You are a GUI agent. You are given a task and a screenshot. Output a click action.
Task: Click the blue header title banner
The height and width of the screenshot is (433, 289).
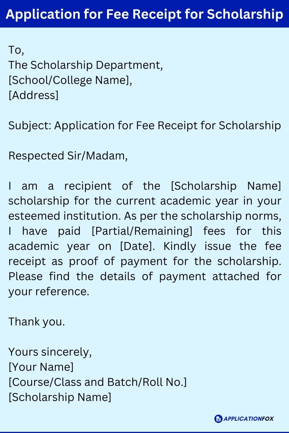[x=144, y=14]
